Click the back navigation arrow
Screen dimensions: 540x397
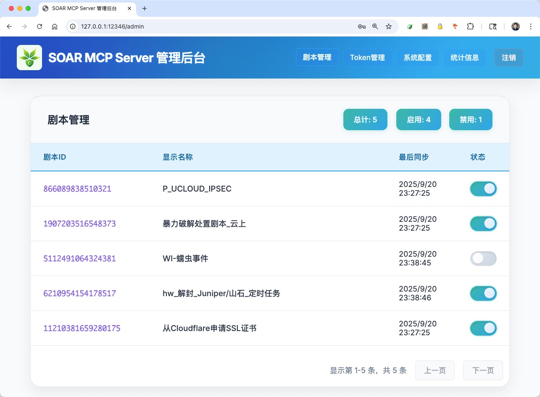pos(9,26)
